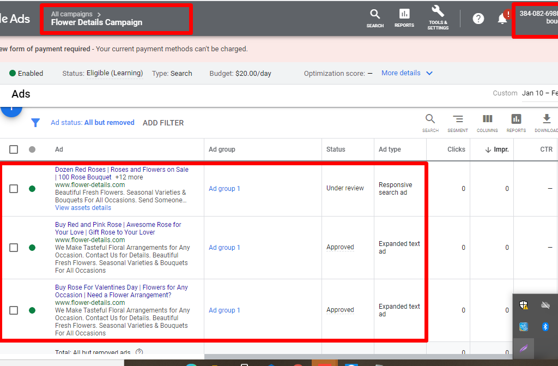Click the blue filter funnel icon

click(35, 123)
